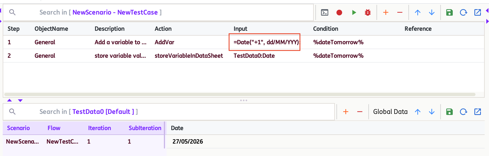Start recording with the red record icon

tap(339, 12)
